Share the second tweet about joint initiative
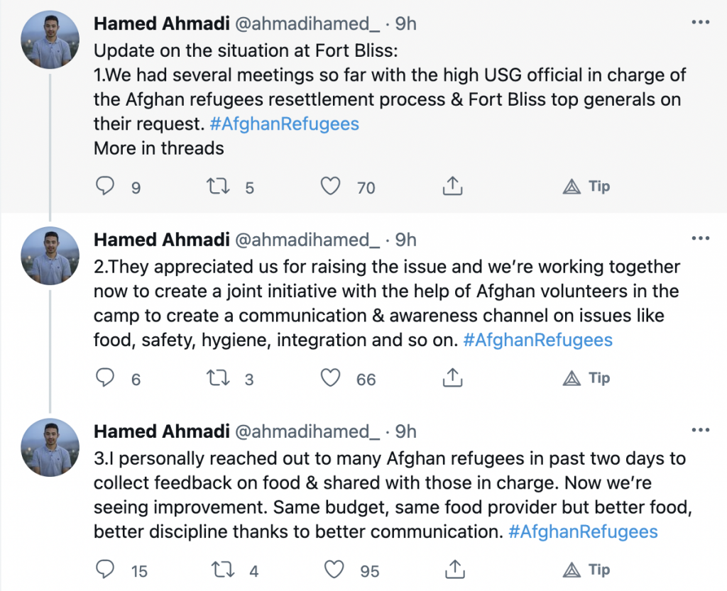727x591 pixels. click(x=452, y=378)
